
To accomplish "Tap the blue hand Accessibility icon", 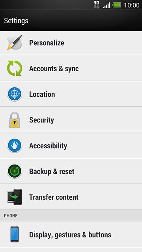I will pyautogui.click(x=15, y=145).
